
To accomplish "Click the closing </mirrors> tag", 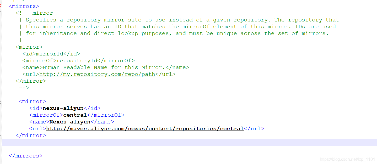I will (x=26, y=156).
